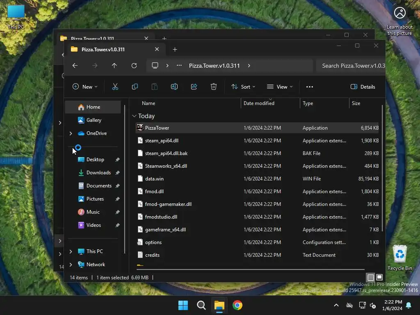Image resolution: width=420 pixels, height=315 pixels.
Task: Switch to large thumbnails view icon in status bar
Action: (379, 277)
